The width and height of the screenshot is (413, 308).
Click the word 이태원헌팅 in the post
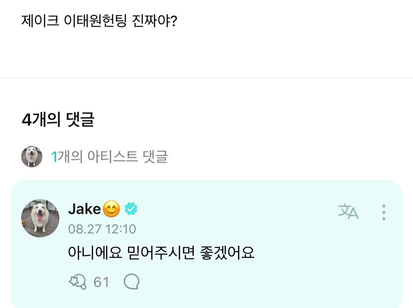(95, 21)
